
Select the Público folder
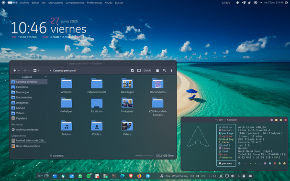pos(97,128)
